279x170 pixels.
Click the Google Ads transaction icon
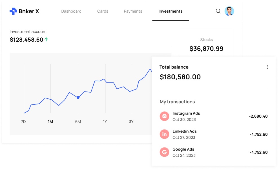tap(164, 152)
